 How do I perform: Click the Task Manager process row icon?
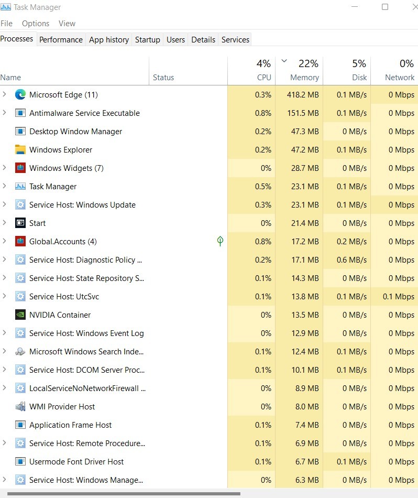[x=20, y=187]
